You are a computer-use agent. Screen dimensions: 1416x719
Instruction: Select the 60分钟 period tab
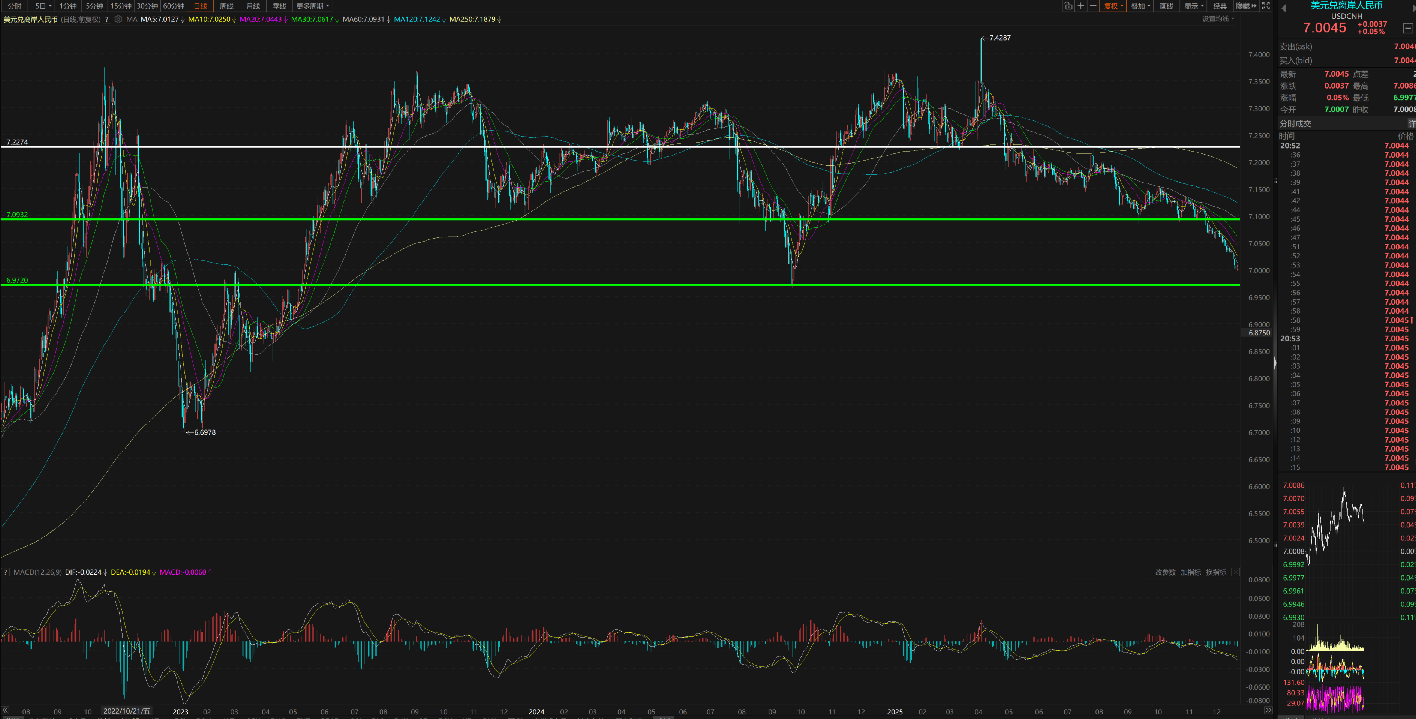174,6
